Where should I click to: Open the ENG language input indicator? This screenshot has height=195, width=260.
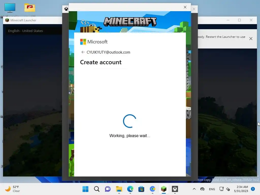click(212, 189)
